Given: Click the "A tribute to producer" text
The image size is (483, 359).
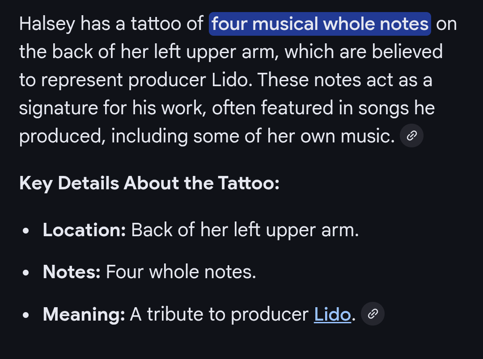Looking at the screenshot, I should click(x=220, y=314).
